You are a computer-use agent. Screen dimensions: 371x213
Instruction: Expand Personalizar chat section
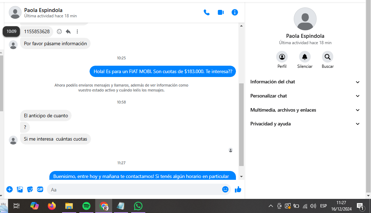pyautogui.click(x=305, y=96)
